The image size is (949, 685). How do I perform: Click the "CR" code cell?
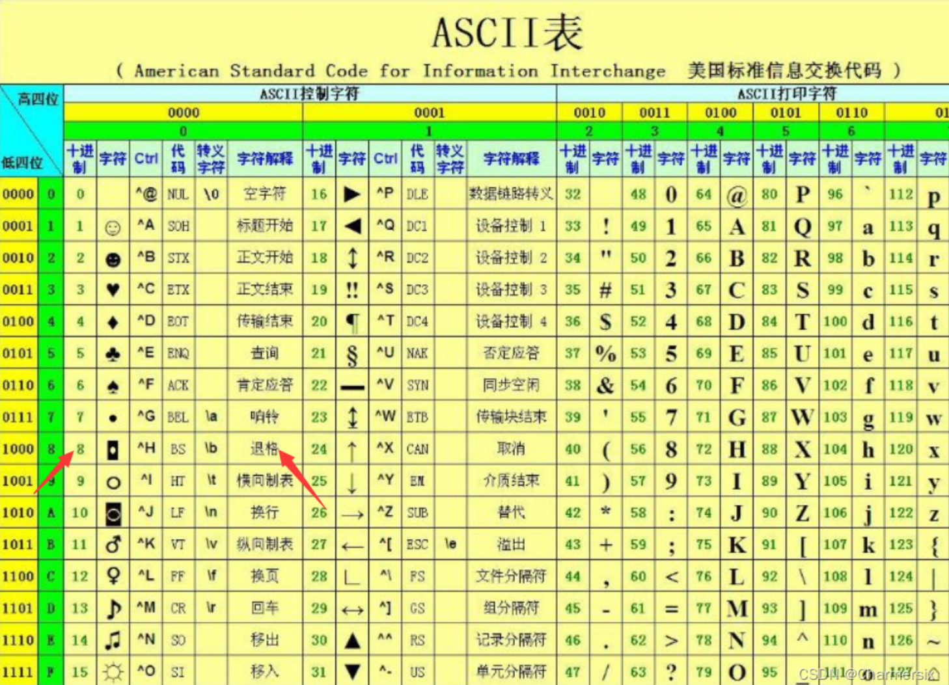click(x=178, y=608)
